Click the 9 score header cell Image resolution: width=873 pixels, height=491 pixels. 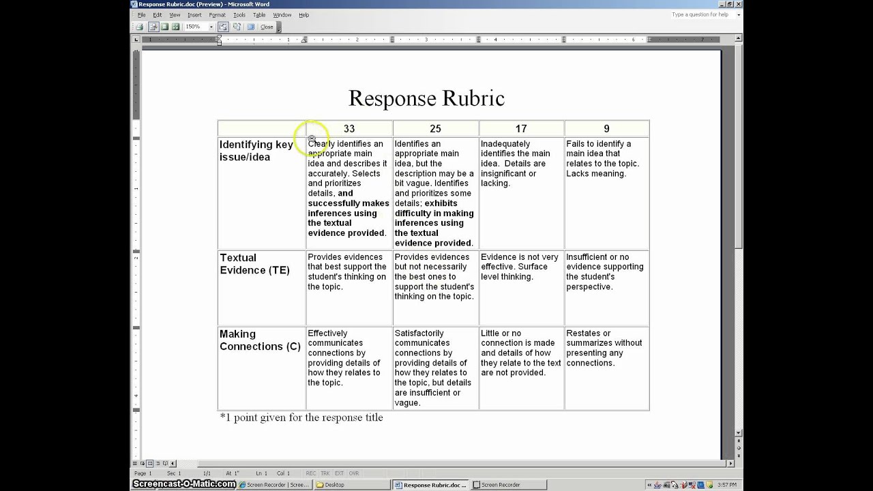click(x=606, y=128)
